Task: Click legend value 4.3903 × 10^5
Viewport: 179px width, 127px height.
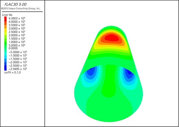Action: (x=17, y=18)
